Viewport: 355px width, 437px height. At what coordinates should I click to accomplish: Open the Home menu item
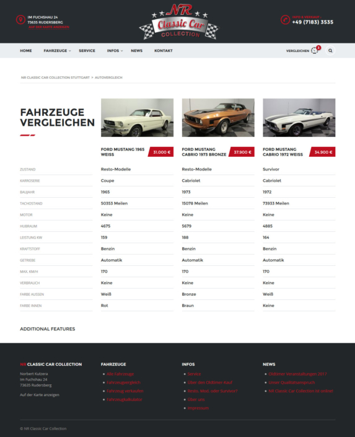(26, 51)
